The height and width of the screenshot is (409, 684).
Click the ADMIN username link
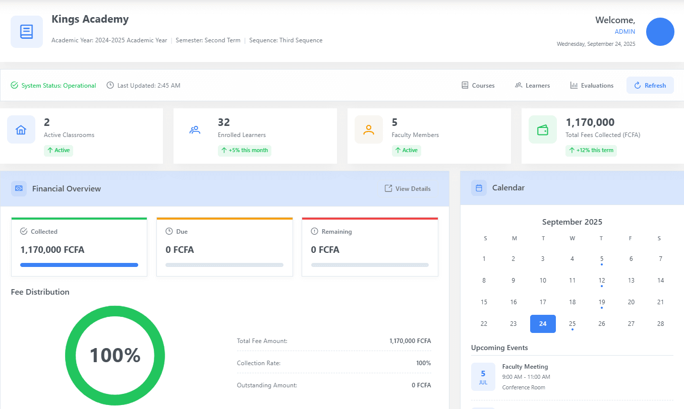(624, 31)
